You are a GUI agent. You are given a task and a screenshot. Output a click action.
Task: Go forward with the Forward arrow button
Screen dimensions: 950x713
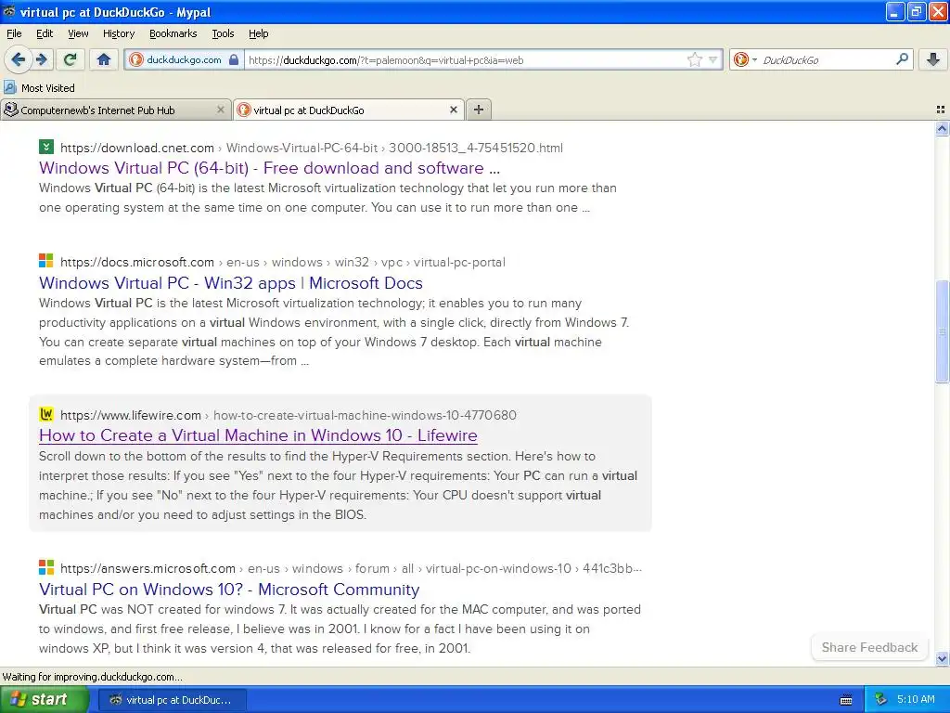coord(42,59)
